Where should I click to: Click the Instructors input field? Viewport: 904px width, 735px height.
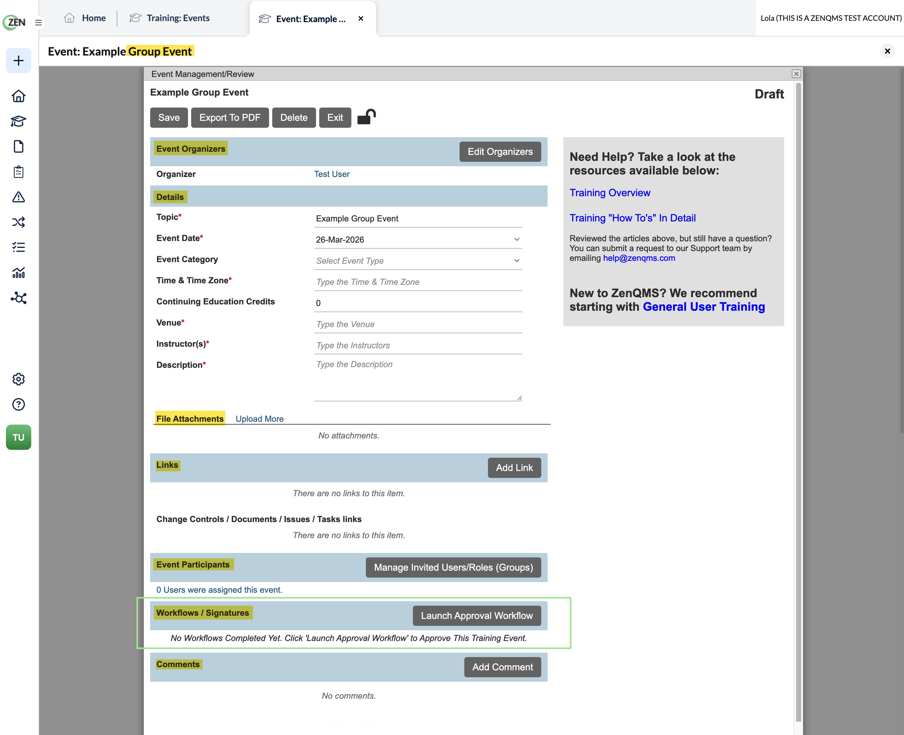(418, 345)
